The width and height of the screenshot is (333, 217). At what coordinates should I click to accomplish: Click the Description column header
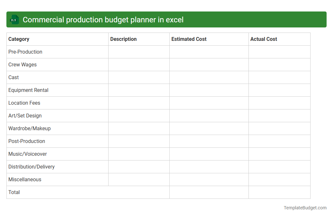(123, 39)
